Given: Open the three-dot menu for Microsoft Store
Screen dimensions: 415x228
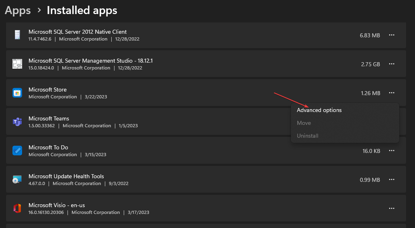Looking at the screenshot, I should click(x=391, y=93).
